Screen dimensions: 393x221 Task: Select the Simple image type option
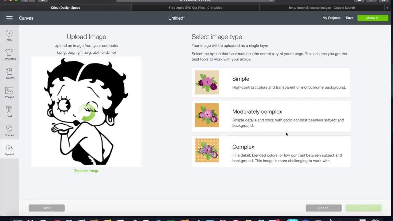click(x=271, y=82)
